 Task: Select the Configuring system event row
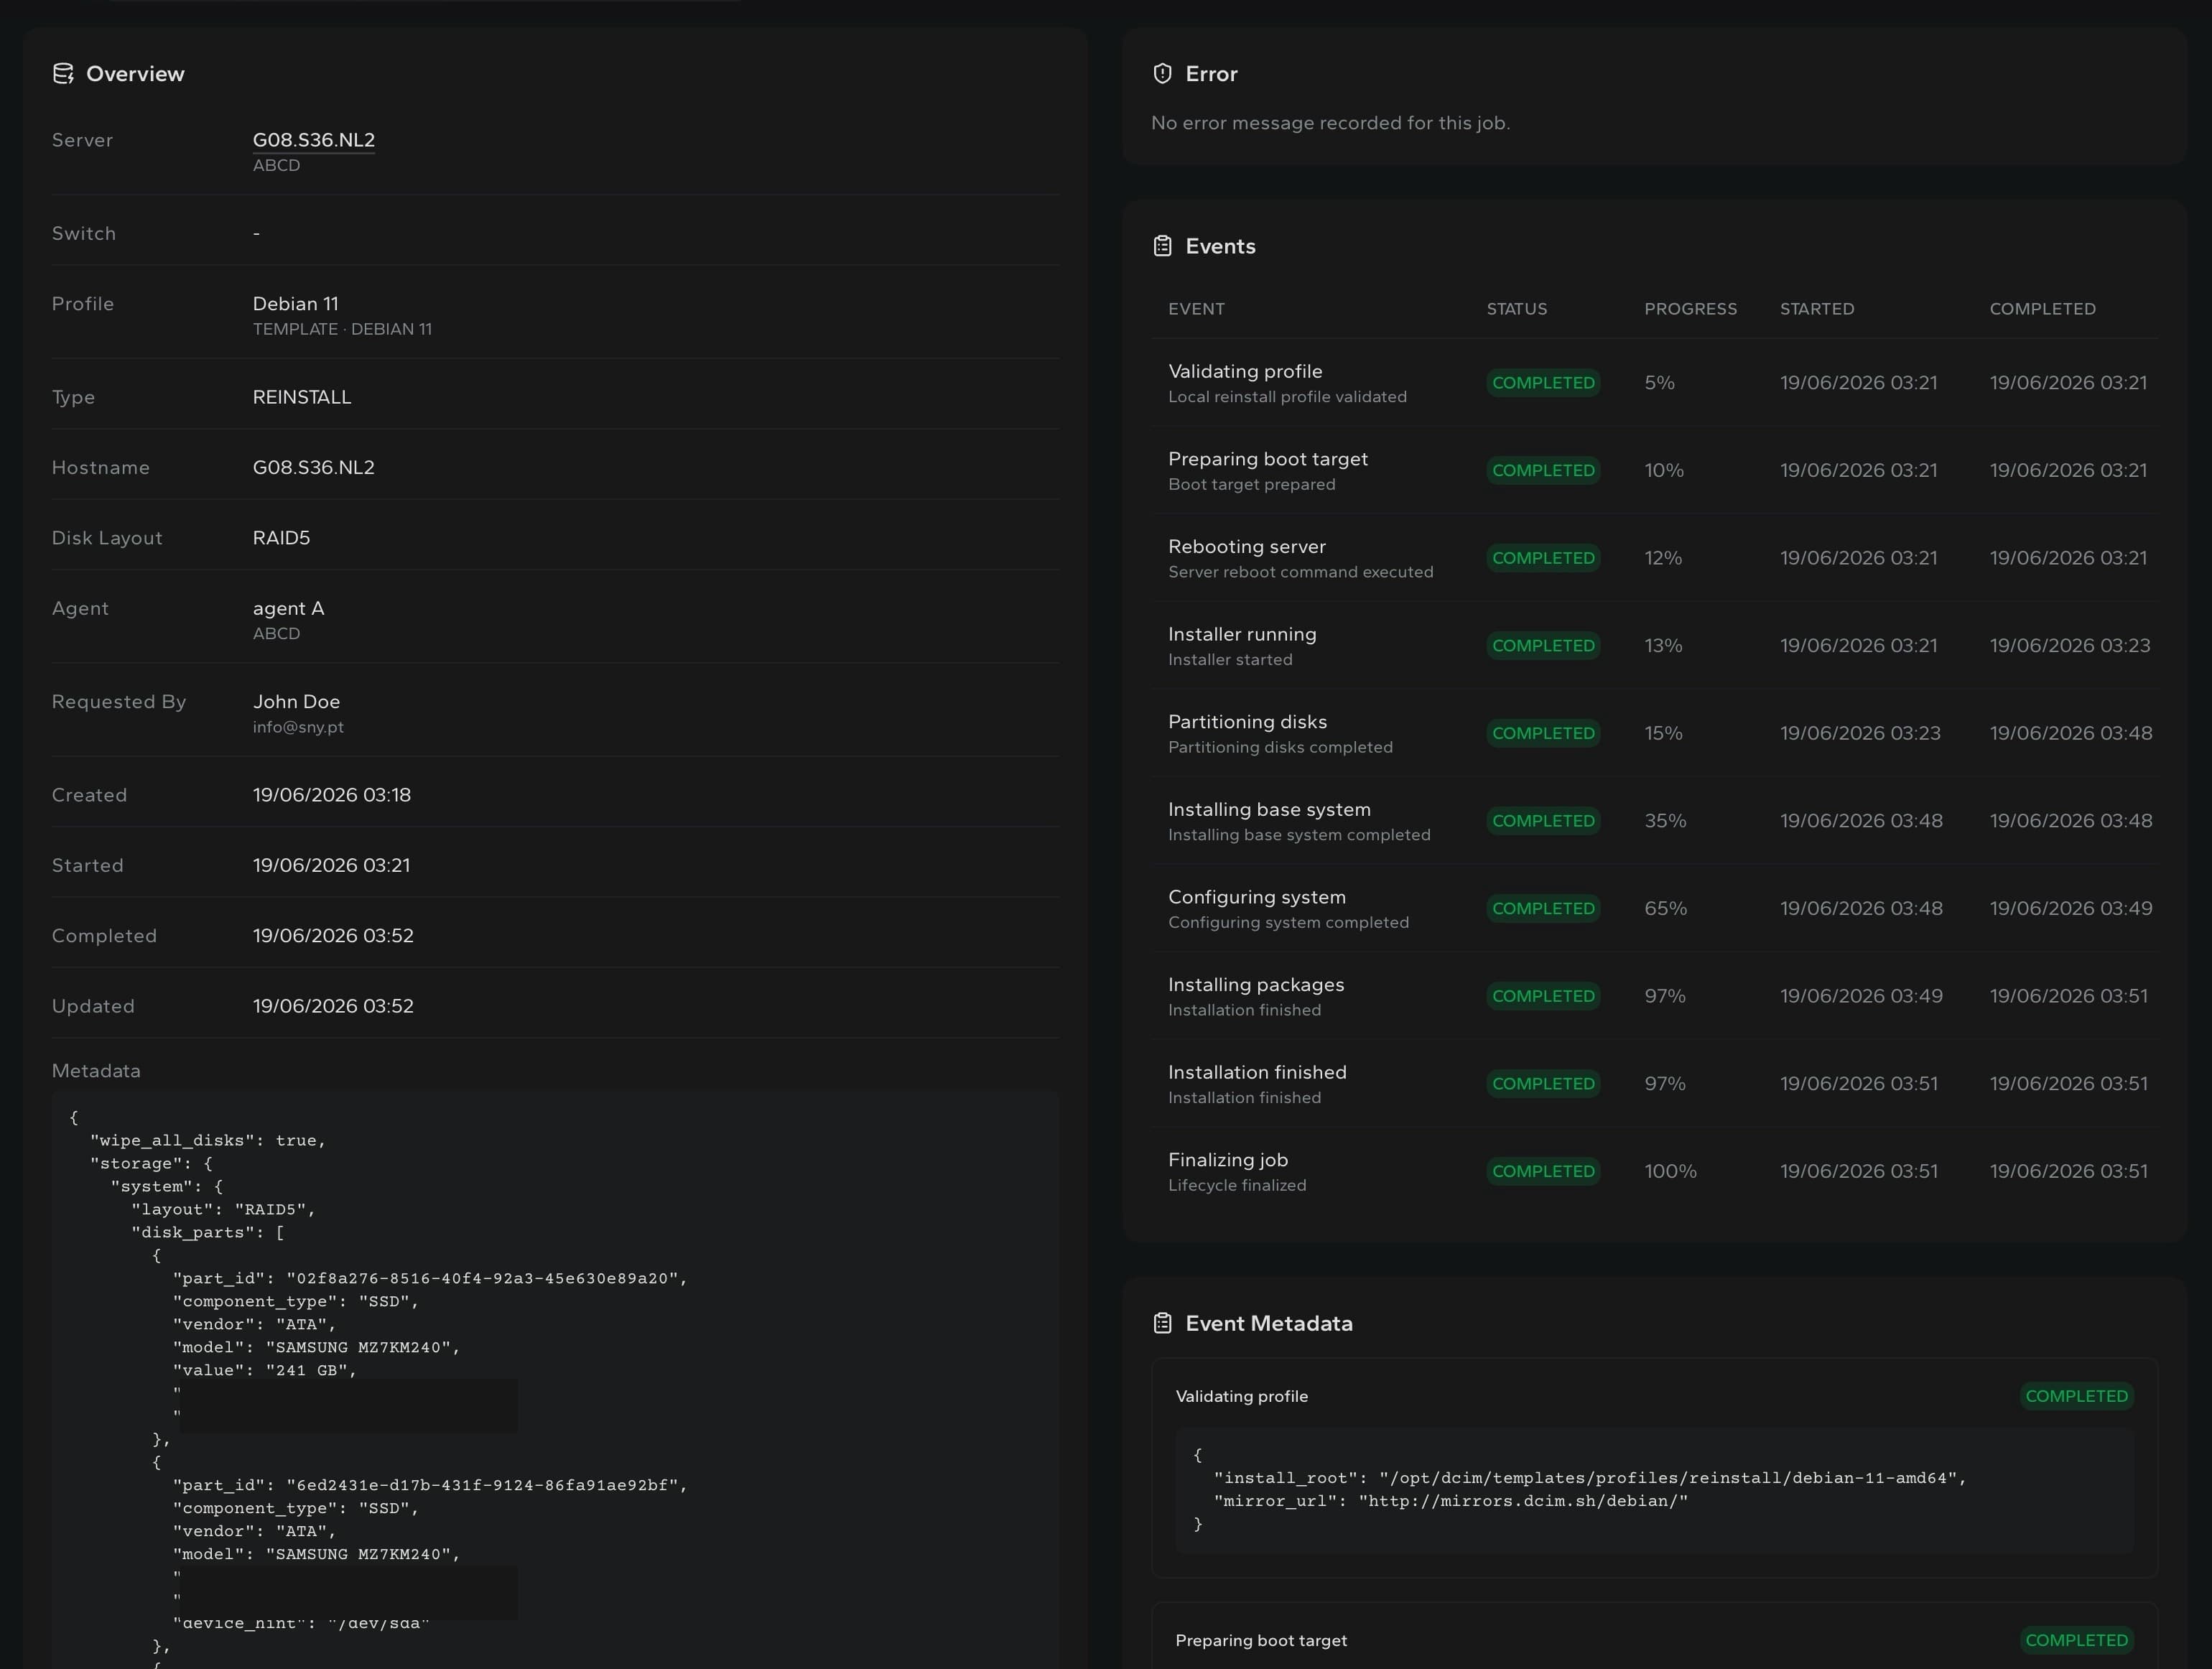1655,908
